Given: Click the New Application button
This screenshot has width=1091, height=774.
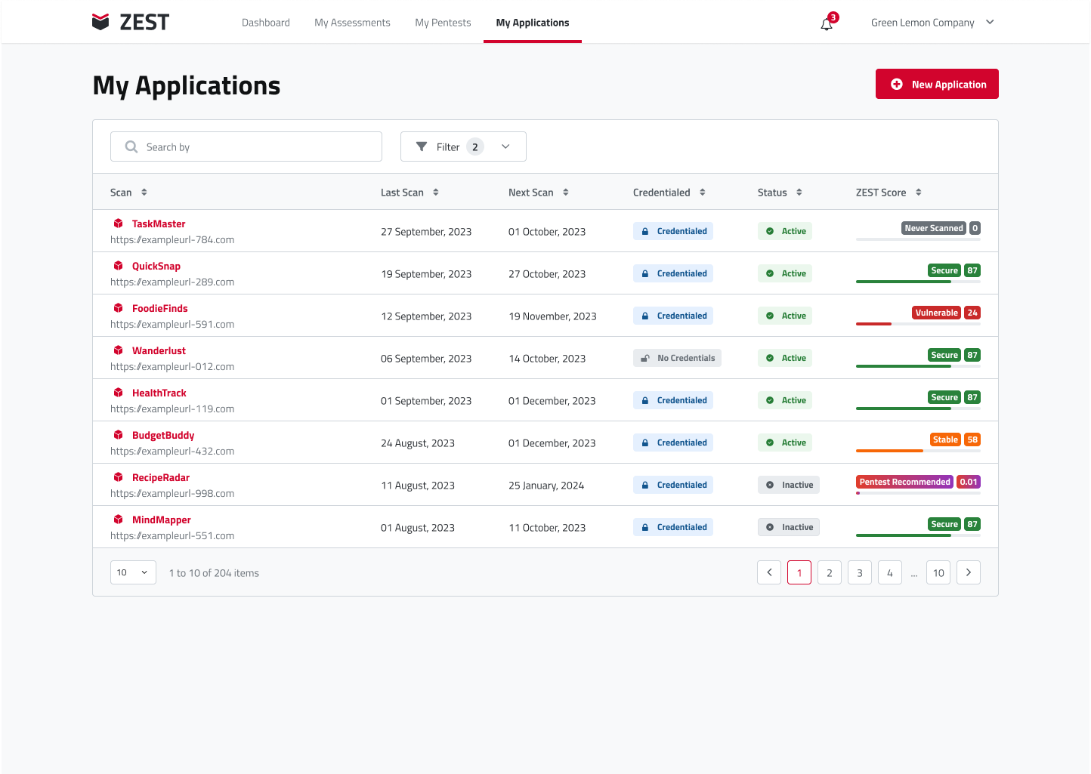Looking at the screenshot, I should 937,84.
